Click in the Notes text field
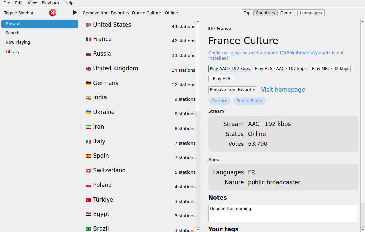This screenshot has width=365, height=232. 283,213
